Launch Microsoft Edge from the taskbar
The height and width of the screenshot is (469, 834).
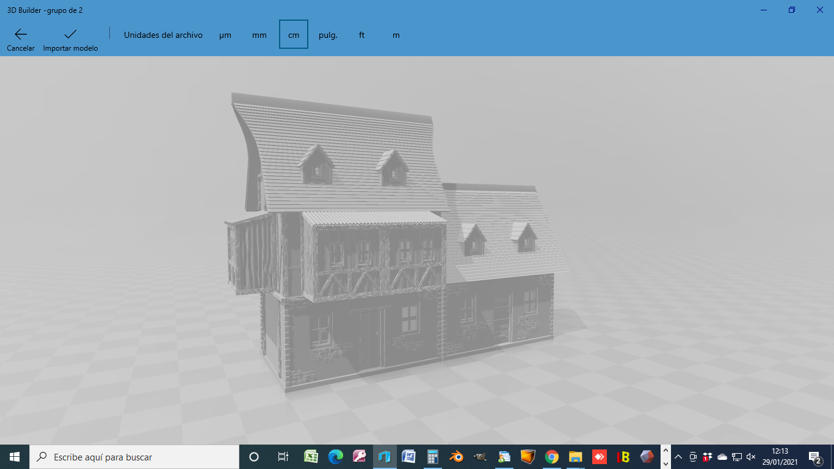pyautogui.click(x=336, y=457)
